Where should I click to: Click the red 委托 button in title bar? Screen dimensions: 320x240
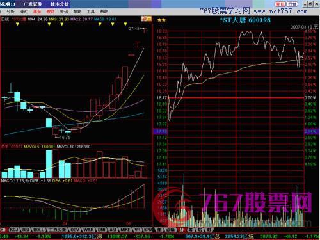280,4
